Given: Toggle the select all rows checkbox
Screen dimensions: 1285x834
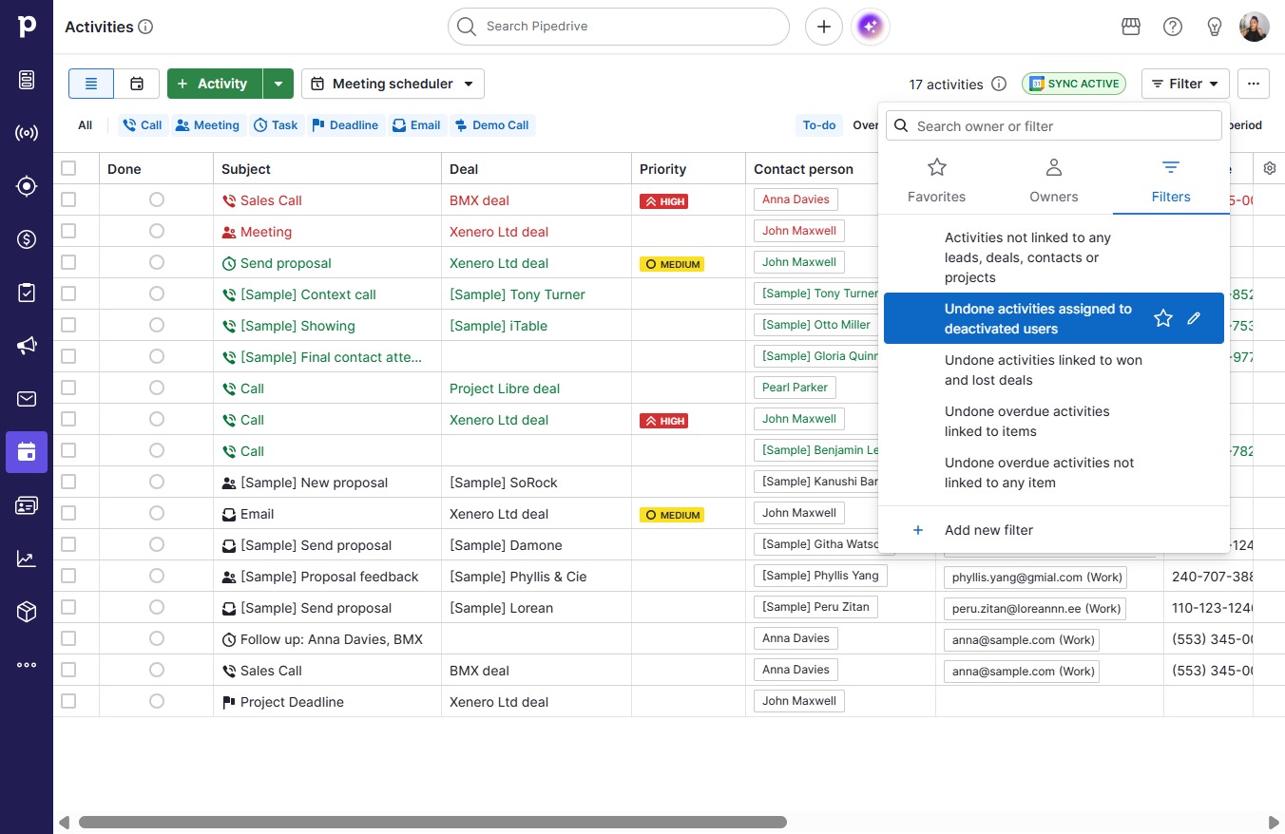Looking at the screenshot, I should click(68, 168).
